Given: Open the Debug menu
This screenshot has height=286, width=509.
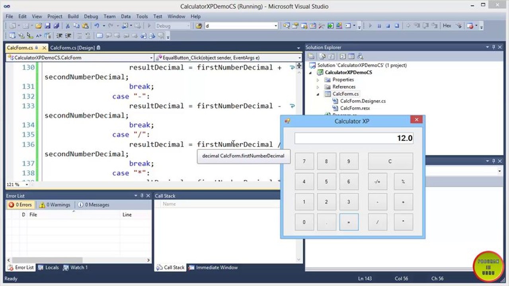Looking at the screenshot, I should [x=91, y=16].
